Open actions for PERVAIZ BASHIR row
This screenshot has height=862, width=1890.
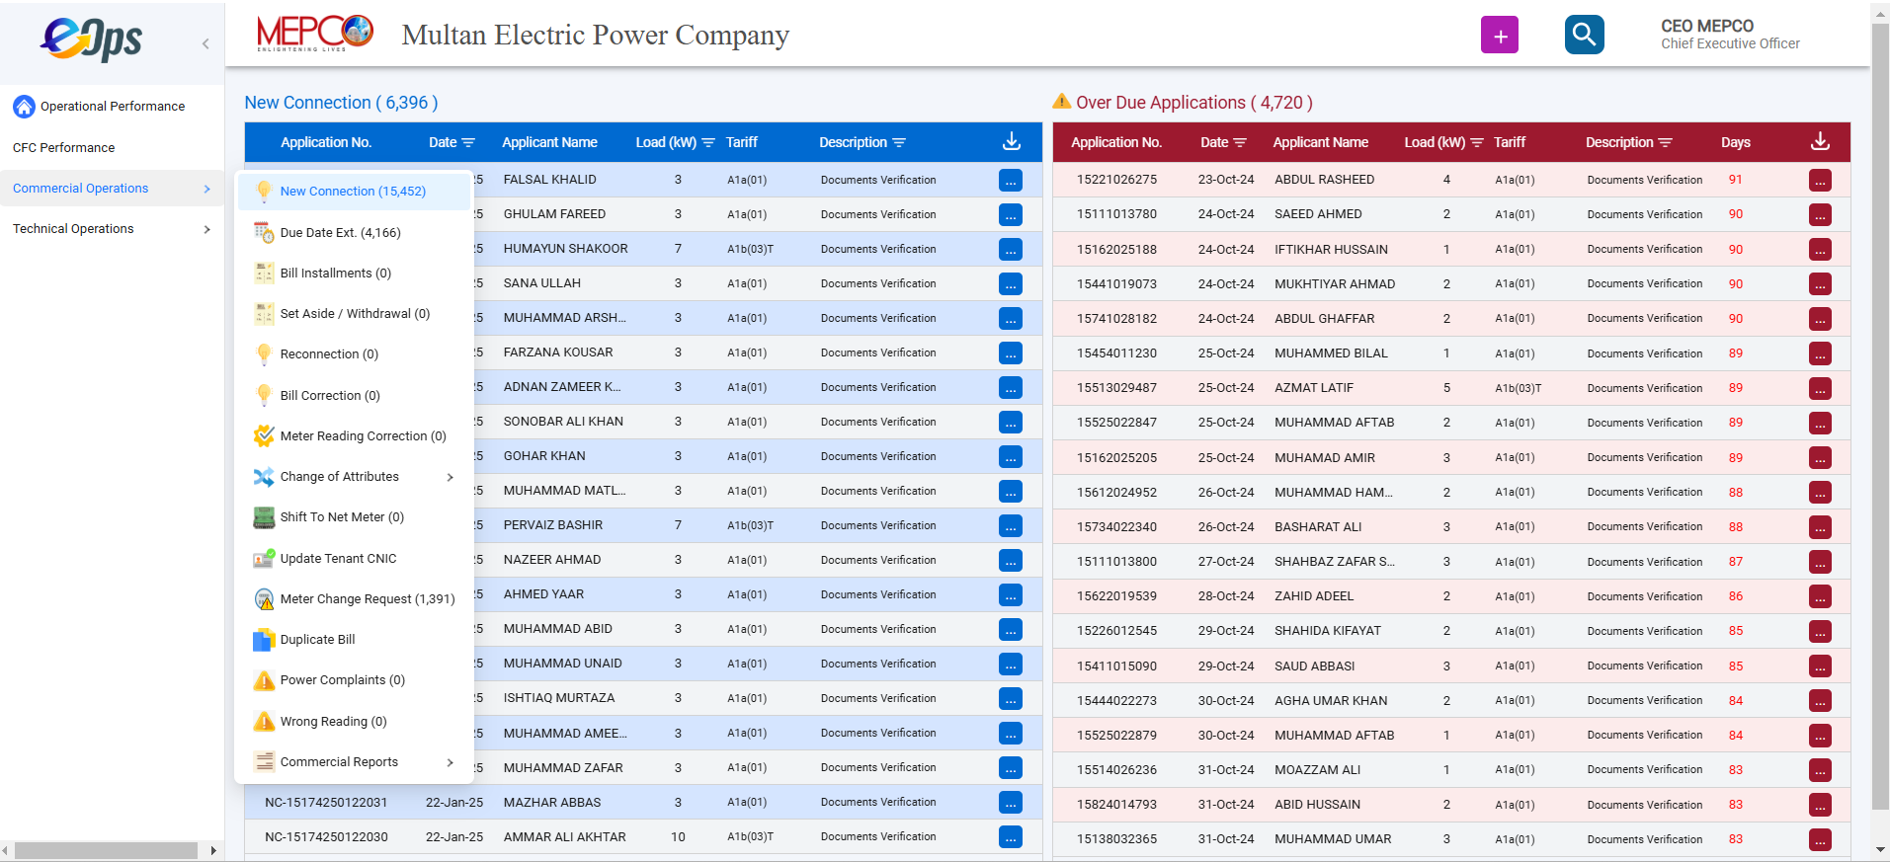(x=1010, y=526)
